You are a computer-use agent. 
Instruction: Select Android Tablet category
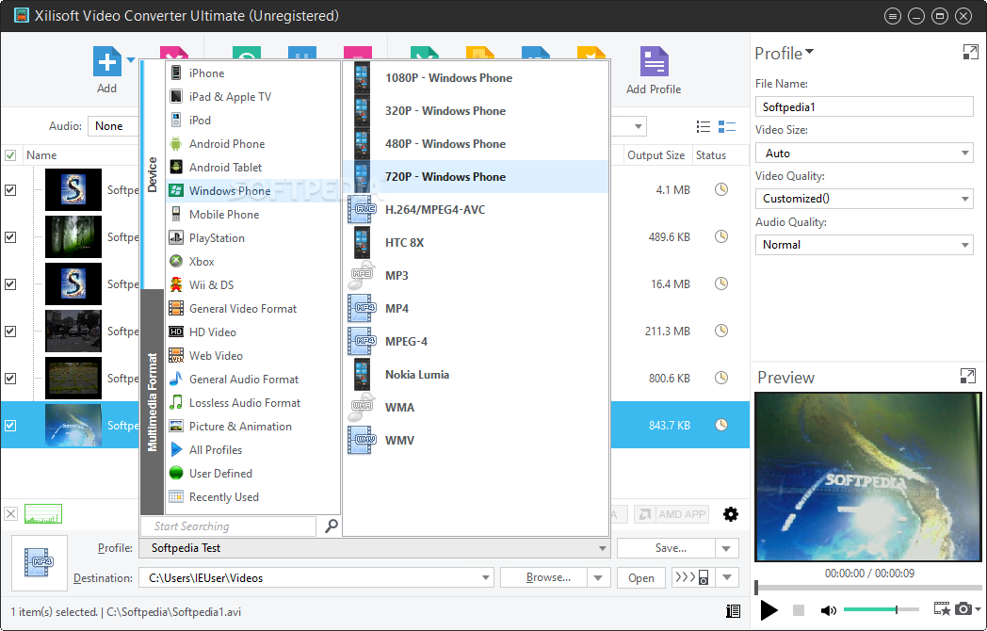(252, 168)
